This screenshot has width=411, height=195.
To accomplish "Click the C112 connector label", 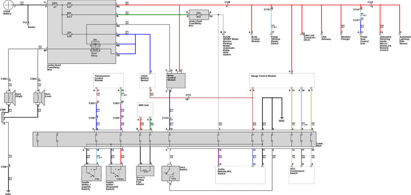I will 165,117.
